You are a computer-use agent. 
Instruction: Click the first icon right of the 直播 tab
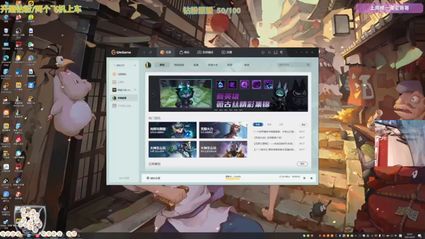[263, 52]
